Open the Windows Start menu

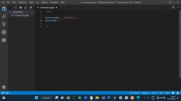pos(36,98)
